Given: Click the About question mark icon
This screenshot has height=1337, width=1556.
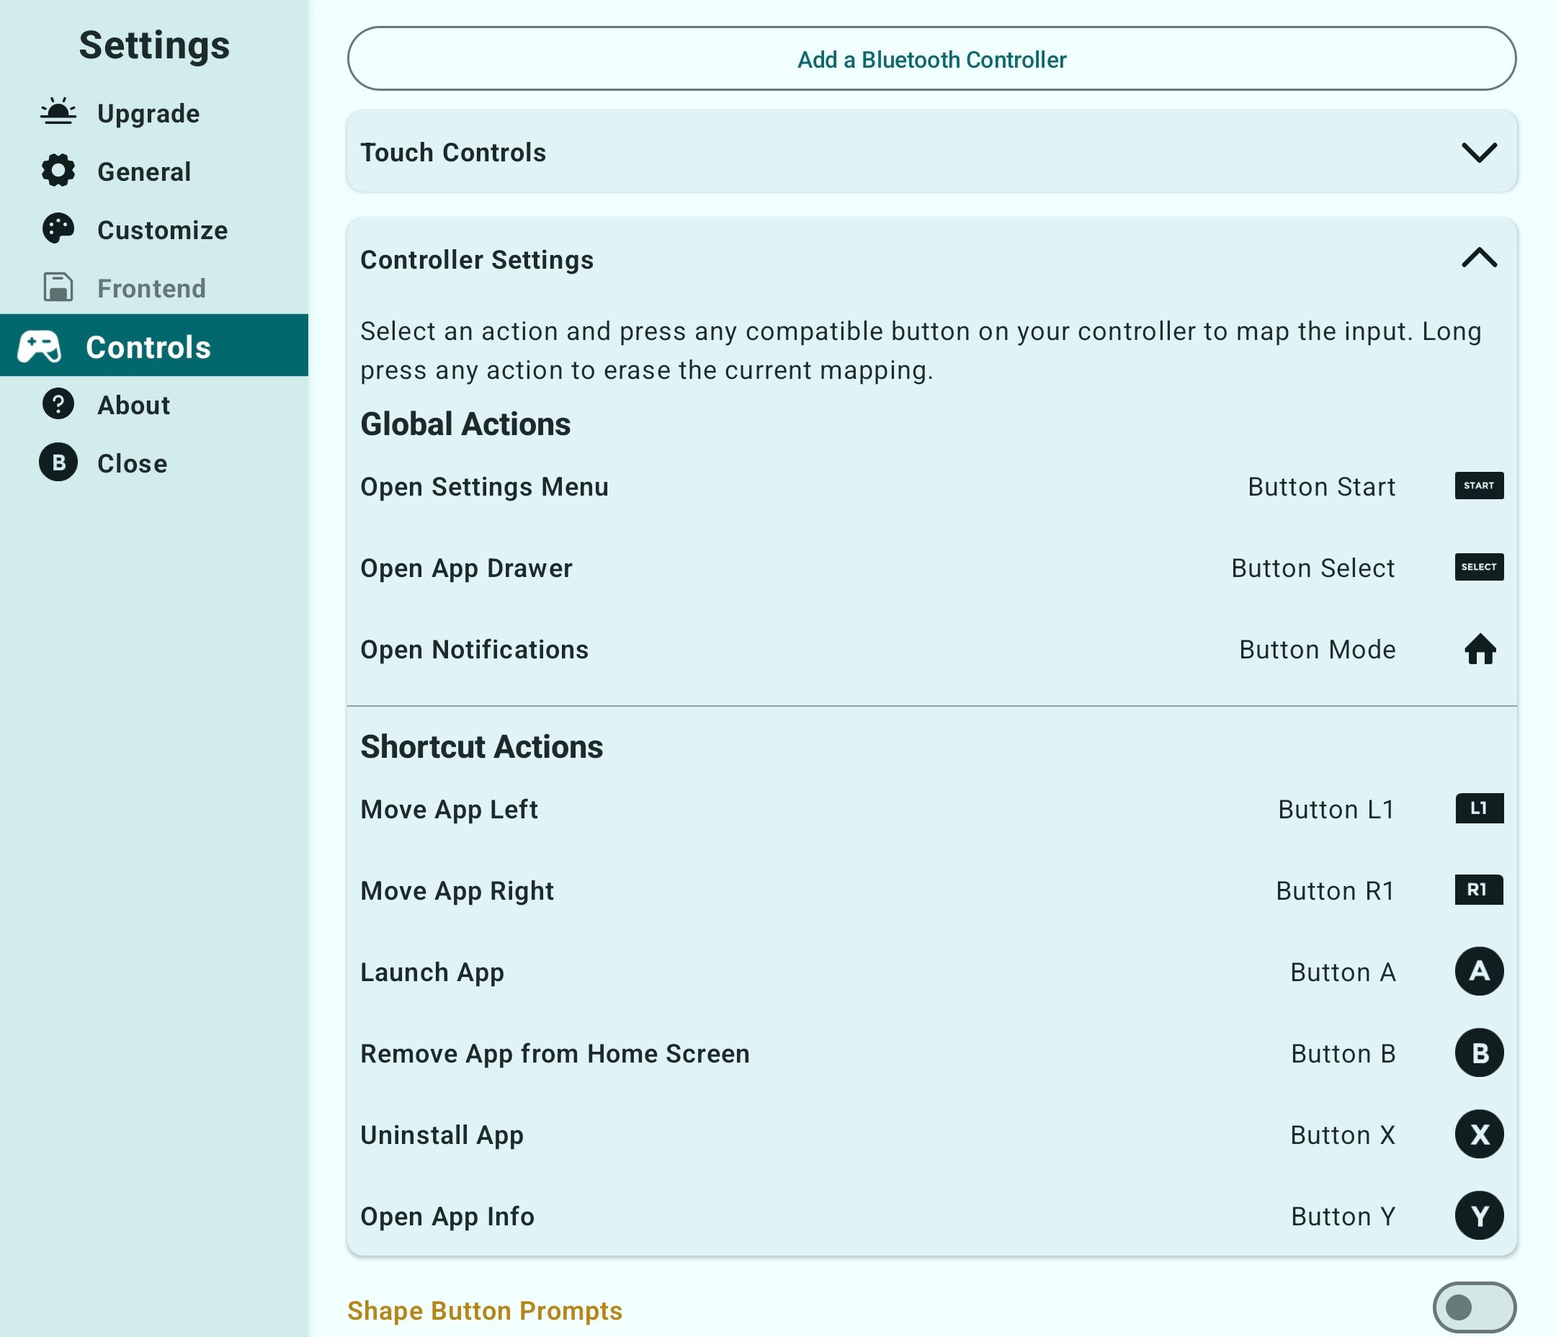Looking at the screenshot, I should coord(58,404).
